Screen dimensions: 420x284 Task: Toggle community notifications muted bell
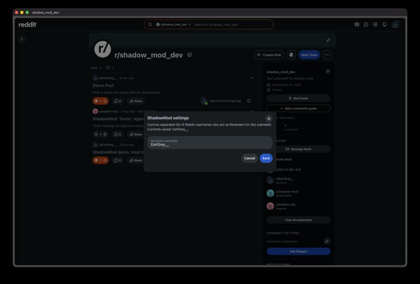[291, 55]
